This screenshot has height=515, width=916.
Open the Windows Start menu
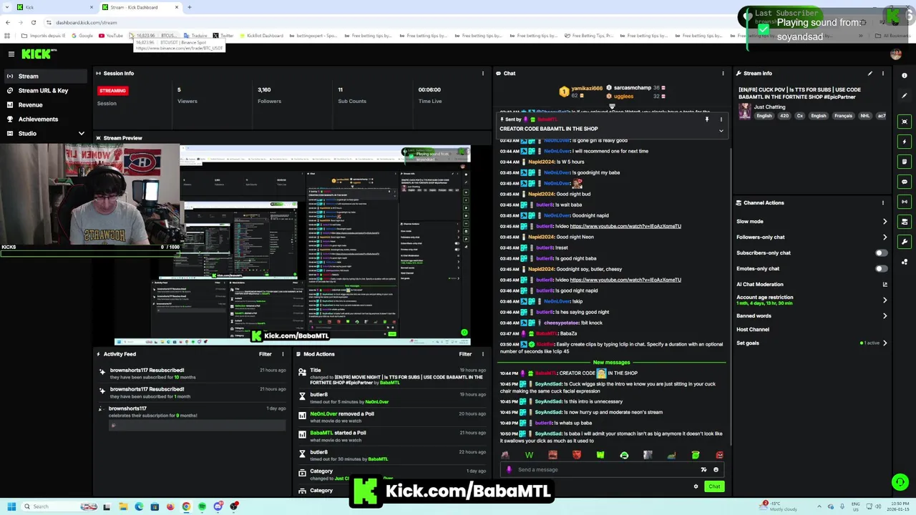(11, 506)
